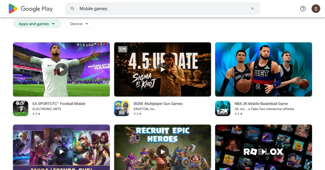Viewport: 325px width, 170px height.
Task: Click the 4.4 rating under BGMI
Action: (x=137, y=114)
